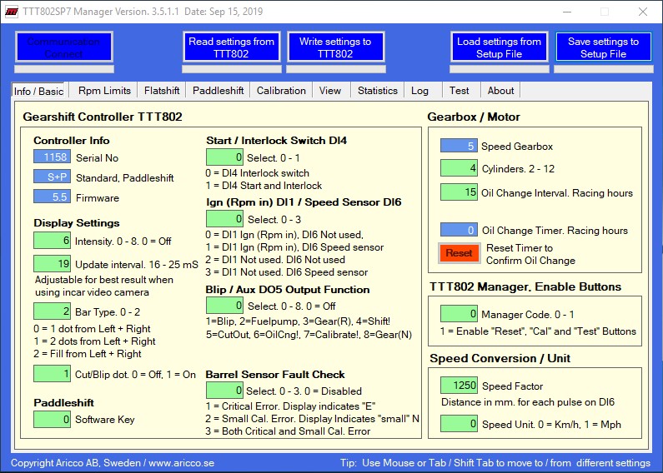Click "Distance in mm. for each pulse on DI6"
The height and width of the screenshot is (473, 663).
click(528, 402)
